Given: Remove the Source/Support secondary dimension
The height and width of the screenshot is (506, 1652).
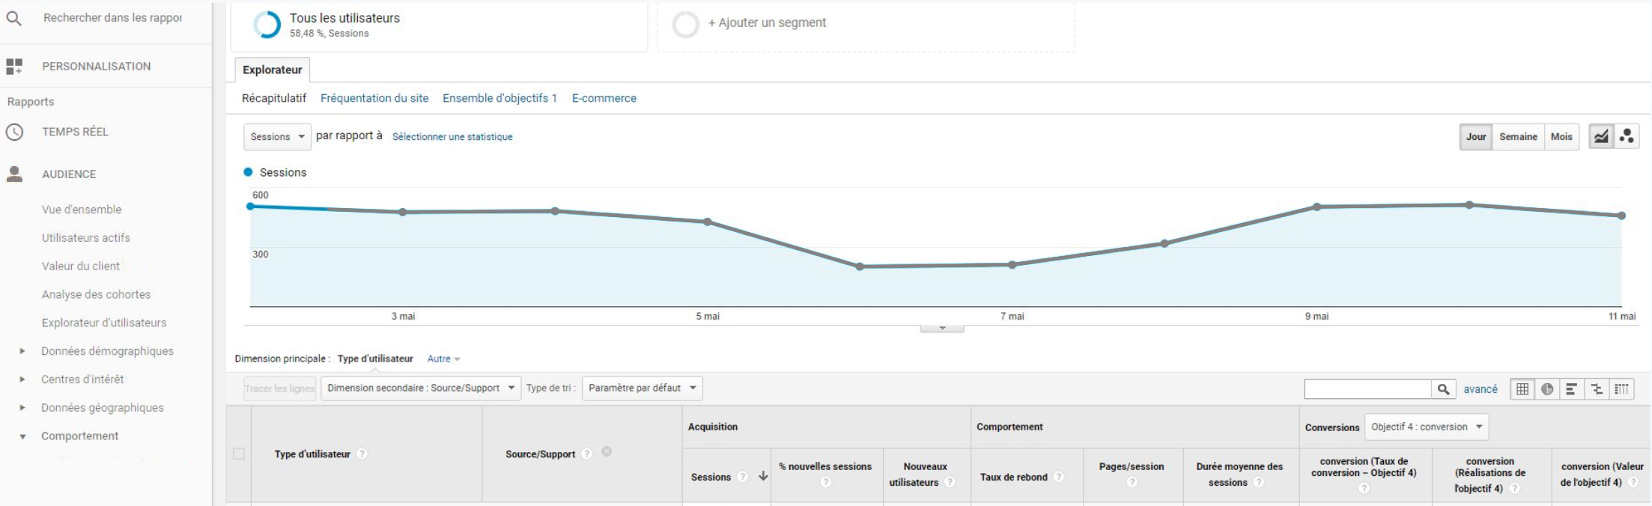Looking at the screenshot, I should (x=607, y=451).
